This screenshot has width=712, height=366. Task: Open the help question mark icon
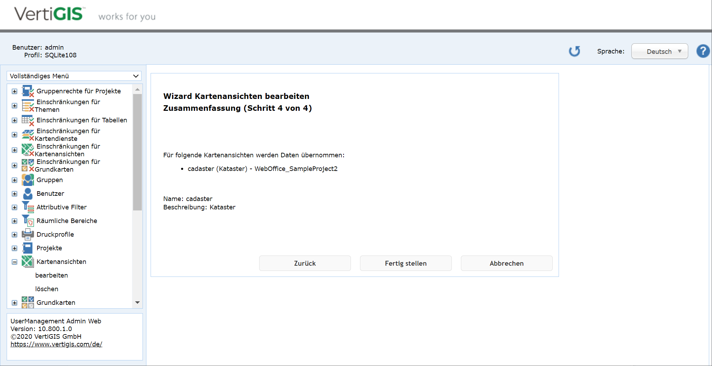click(703, 51)
